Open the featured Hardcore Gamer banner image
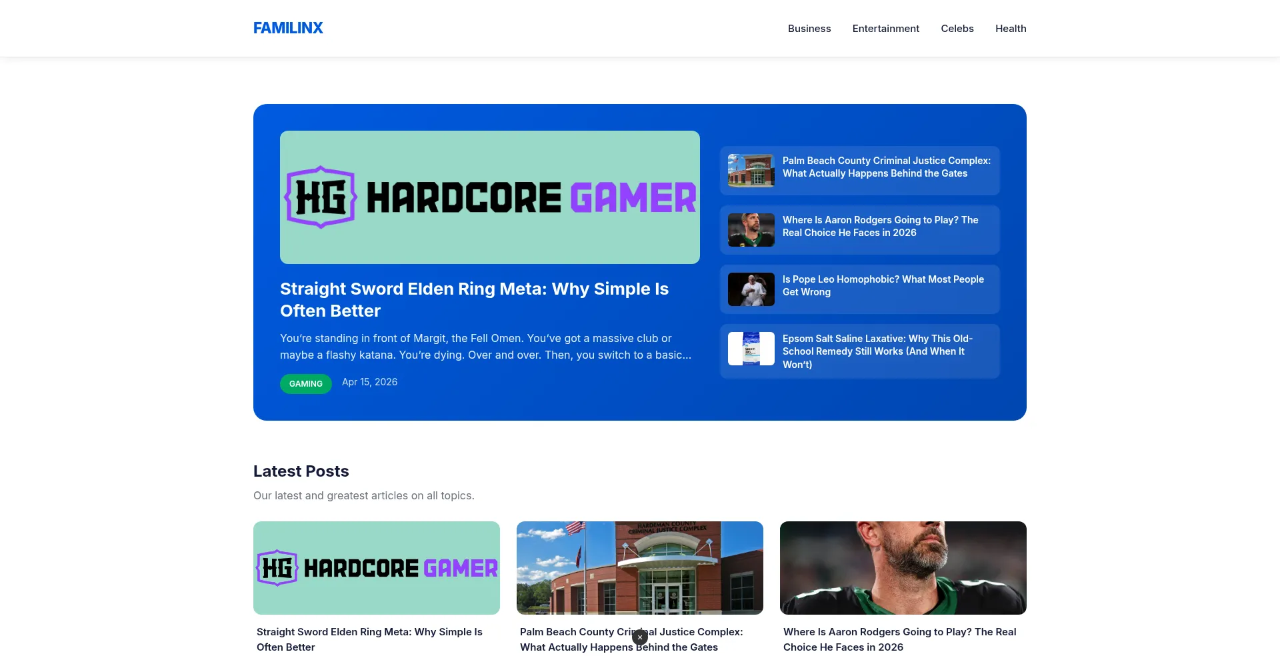This screenshot has width=1280, height=662. (490, 197)
